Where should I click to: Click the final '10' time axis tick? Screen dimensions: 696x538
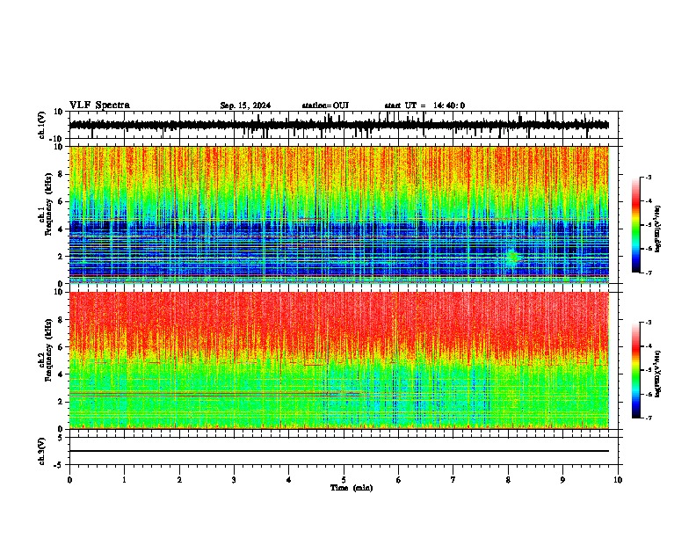tap(618, 480)
